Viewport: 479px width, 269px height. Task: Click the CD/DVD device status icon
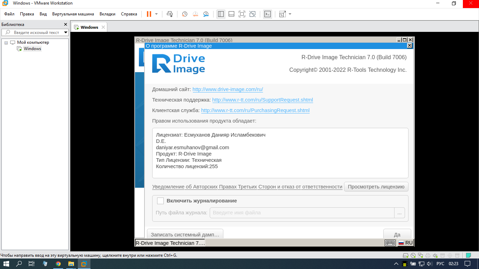[413, 255]
